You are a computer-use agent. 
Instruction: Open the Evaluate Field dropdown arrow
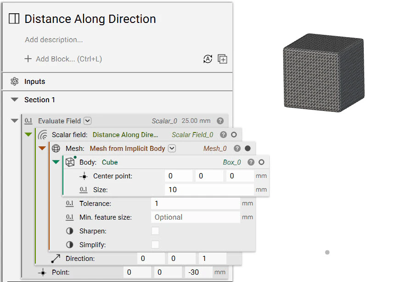click(x=88, y=121)
